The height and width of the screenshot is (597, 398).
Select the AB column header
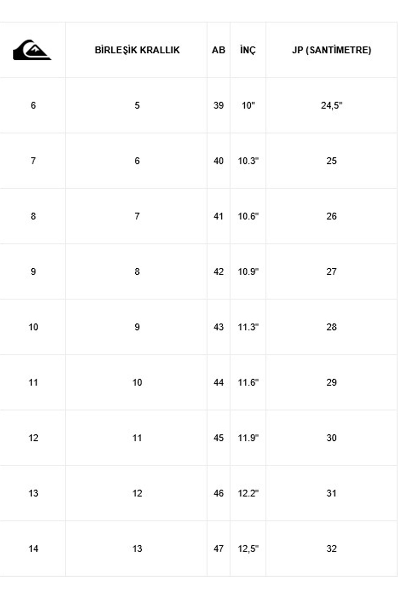[219, 50]
